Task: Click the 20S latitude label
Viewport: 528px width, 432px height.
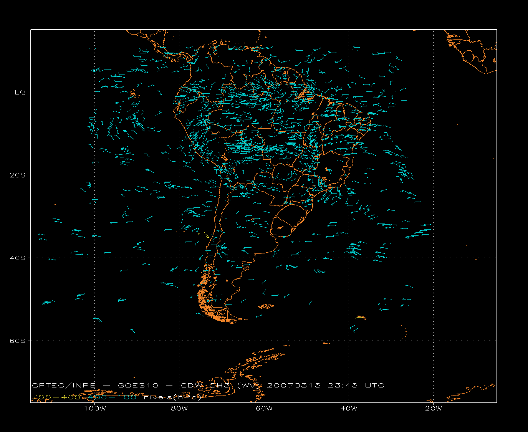Action: (17, 175)
